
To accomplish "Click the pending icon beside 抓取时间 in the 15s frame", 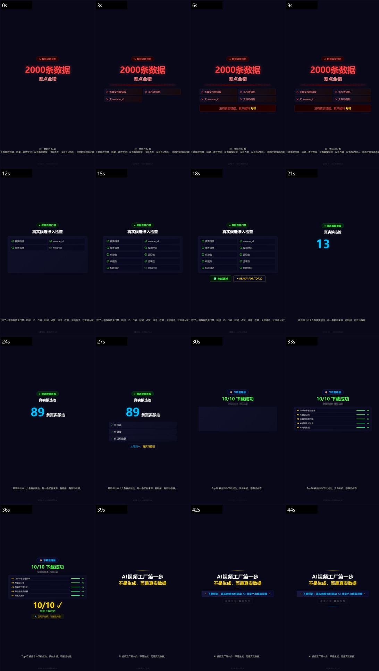I will click(145, 268).
